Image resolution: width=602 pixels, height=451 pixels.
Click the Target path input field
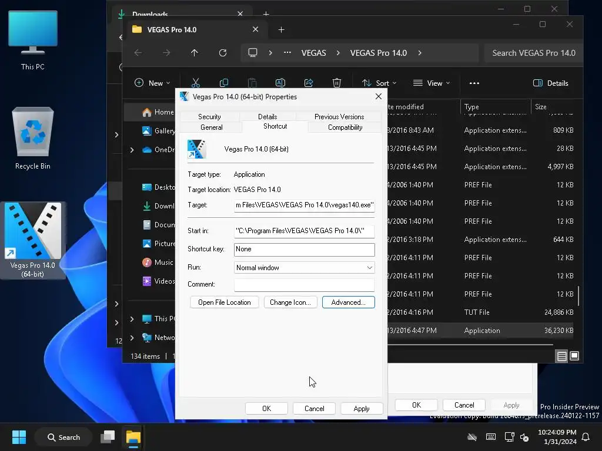tap(304, 205)
